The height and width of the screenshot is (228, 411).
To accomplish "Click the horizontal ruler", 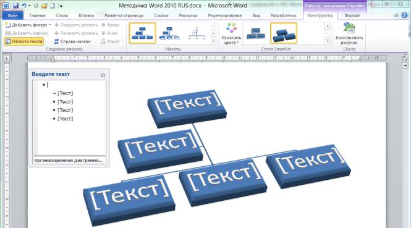I will pos(206,58).
